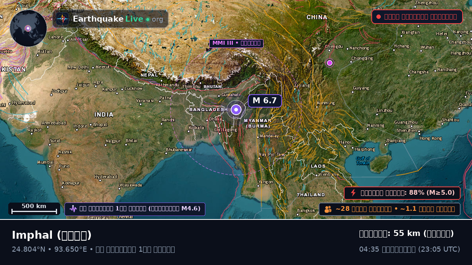
Task: Click the New Delhi city label
Action: 78,68
